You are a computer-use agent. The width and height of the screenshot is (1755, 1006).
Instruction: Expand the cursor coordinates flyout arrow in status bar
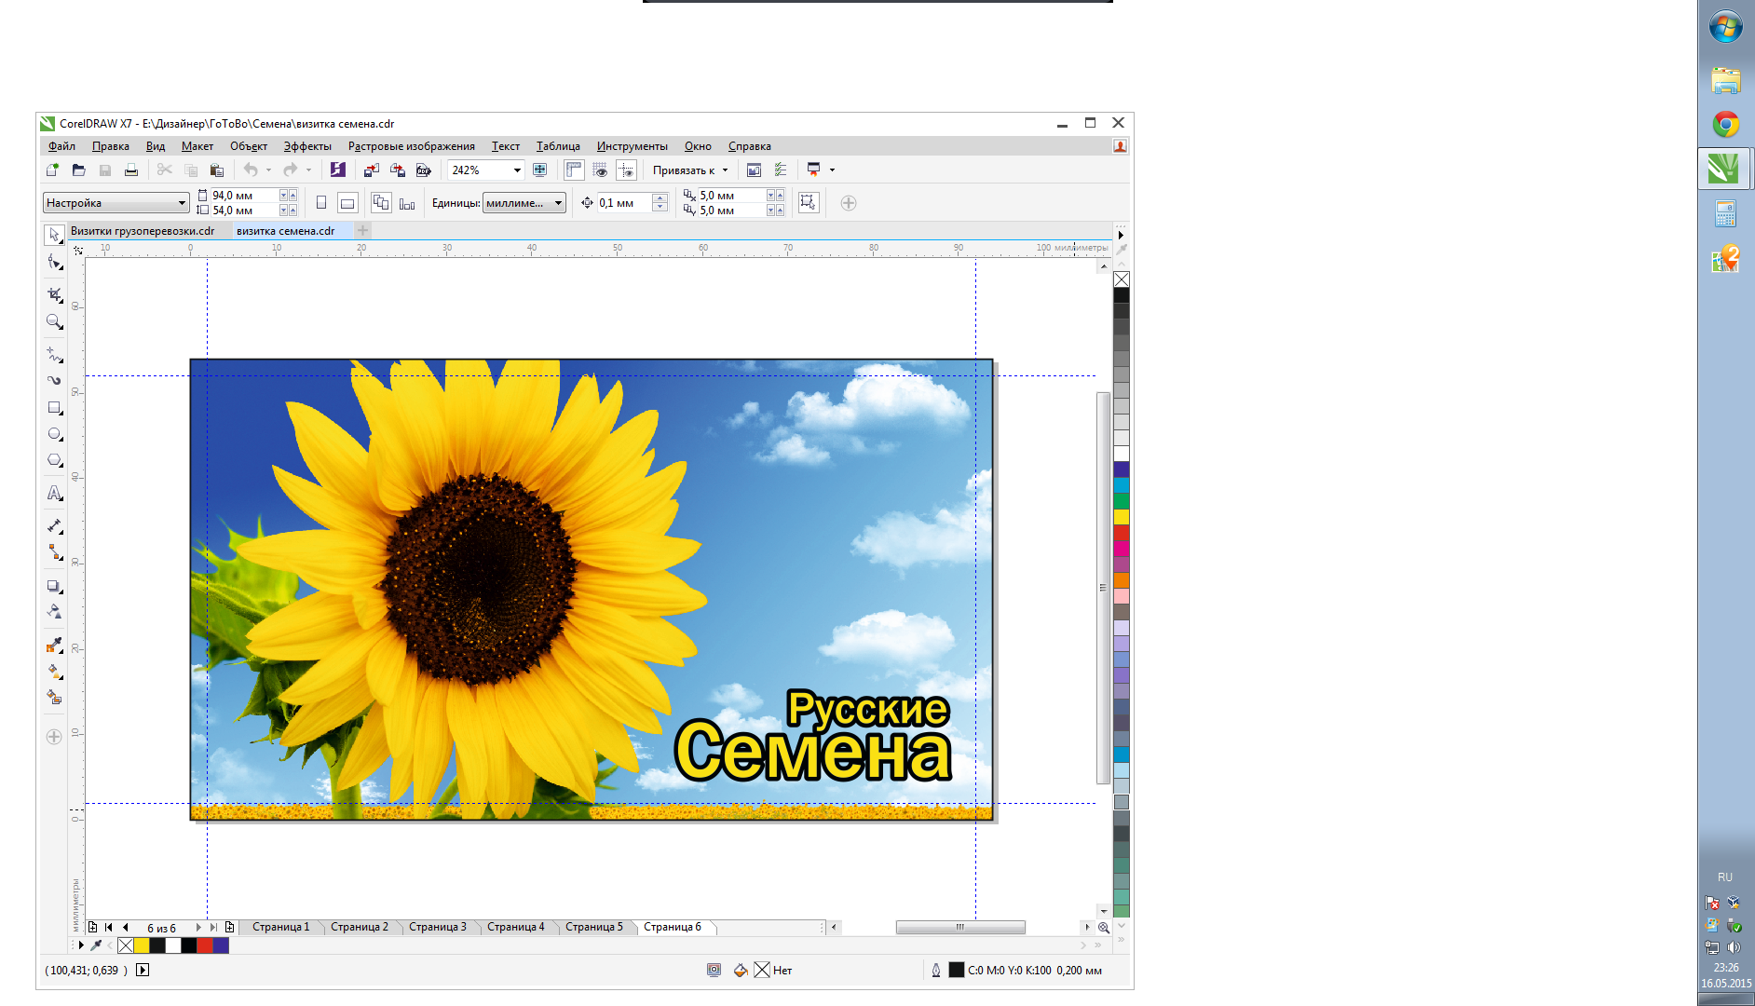143,970
